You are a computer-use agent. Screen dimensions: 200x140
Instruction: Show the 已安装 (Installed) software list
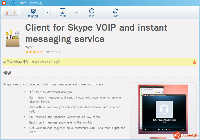click(63, 13)
